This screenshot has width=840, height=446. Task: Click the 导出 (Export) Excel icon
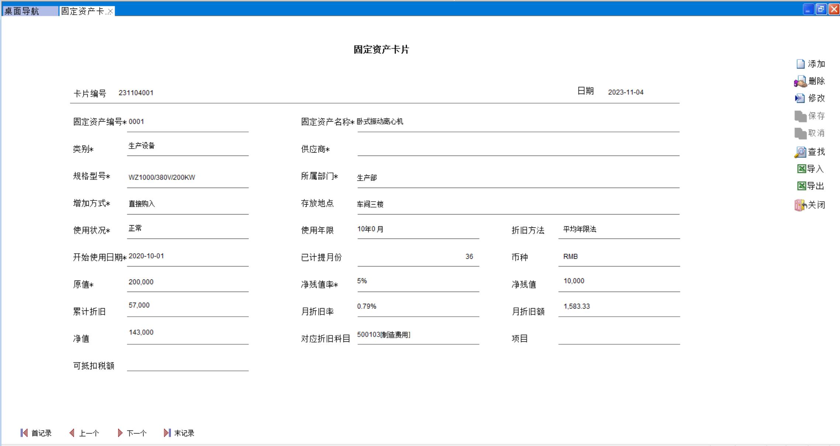click(x=801, y=186)
